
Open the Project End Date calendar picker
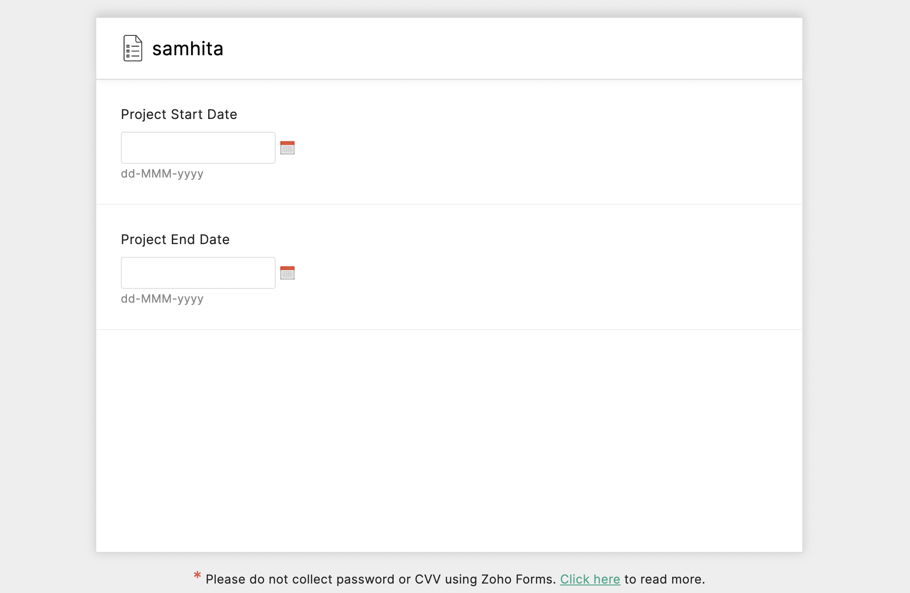pos(287,273)
